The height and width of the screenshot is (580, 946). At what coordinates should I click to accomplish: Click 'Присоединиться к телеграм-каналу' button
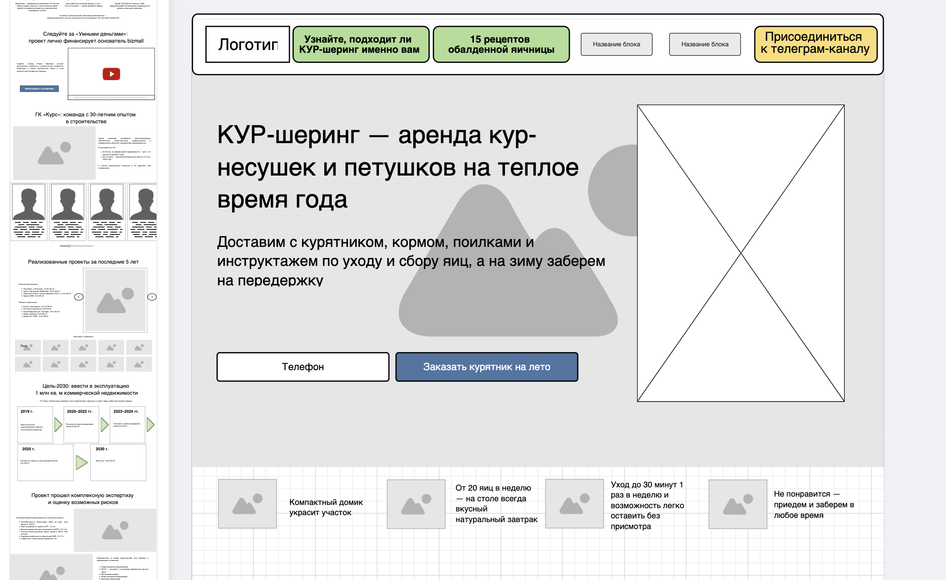tap(816, 44)
